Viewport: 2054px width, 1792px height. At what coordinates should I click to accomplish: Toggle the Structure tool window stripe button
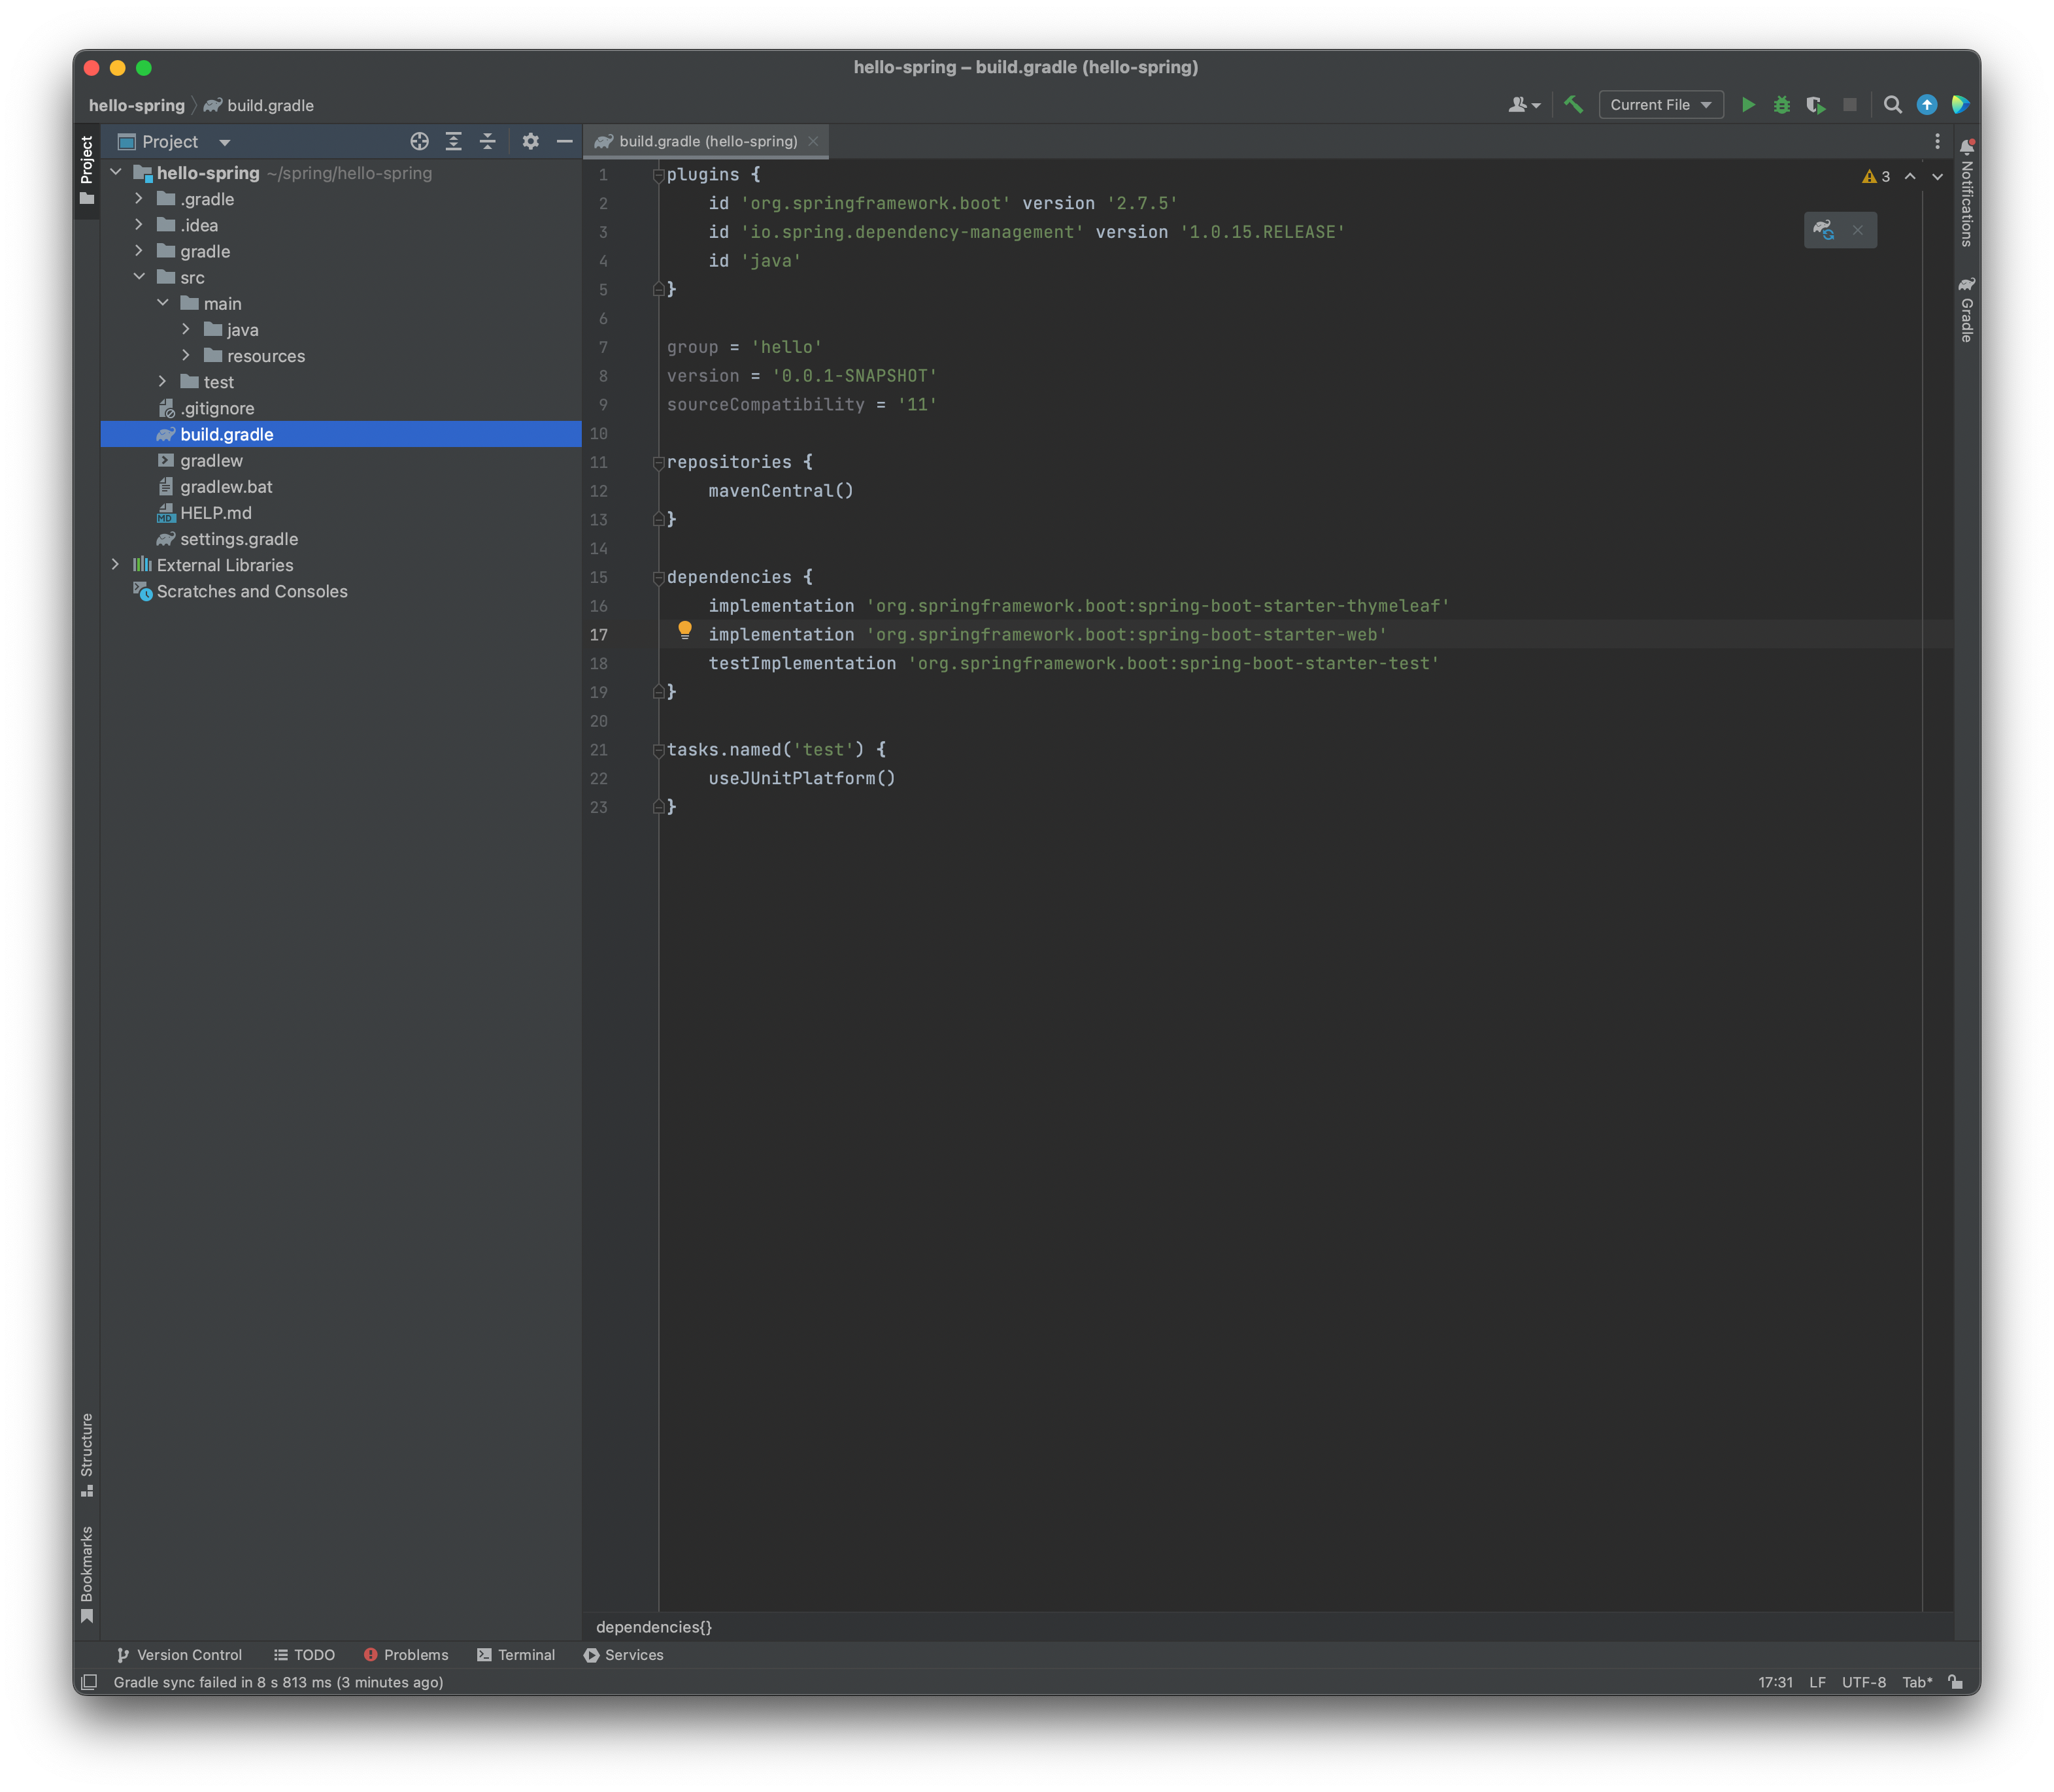click(87, 1454)
